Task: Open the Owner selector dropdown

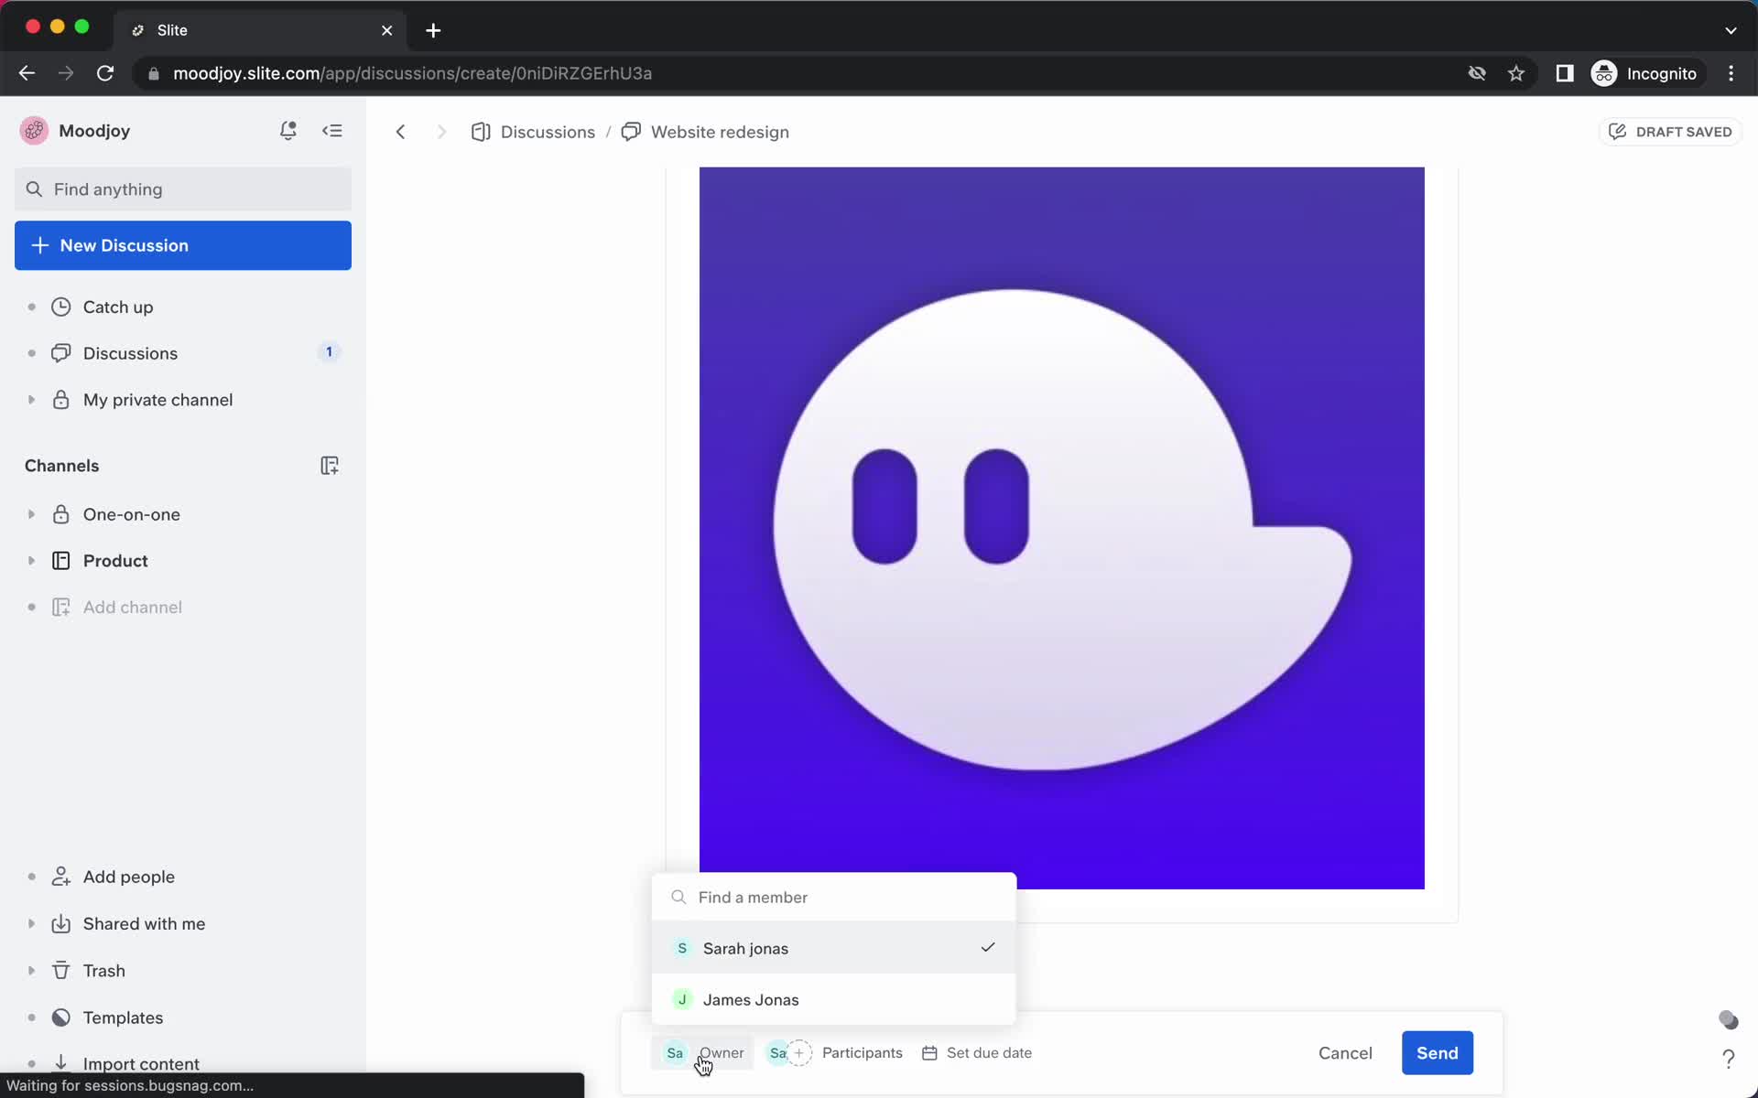Action: click(x=702, y=1053)
